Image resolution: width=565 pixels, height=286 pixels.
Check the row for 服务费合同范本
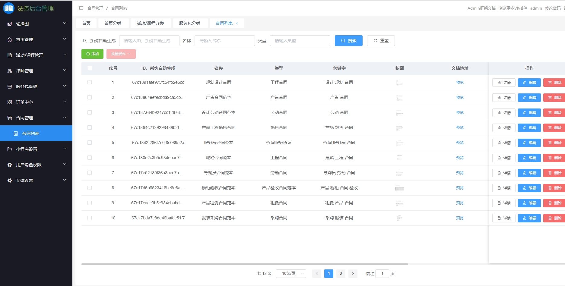90,143
